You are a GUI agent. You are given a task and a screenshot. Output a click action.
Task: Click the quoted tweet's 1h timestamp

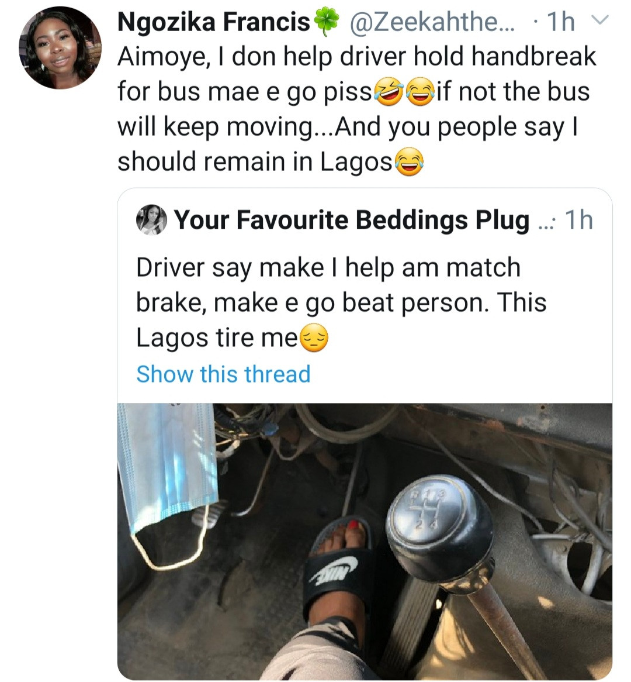[x=579, y=221]
